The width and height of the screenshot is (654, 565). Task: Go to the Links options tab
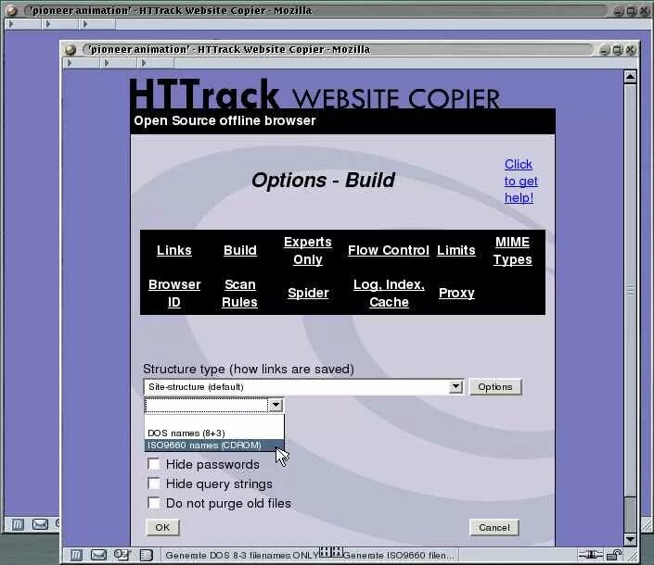click(x=173, y=250)
